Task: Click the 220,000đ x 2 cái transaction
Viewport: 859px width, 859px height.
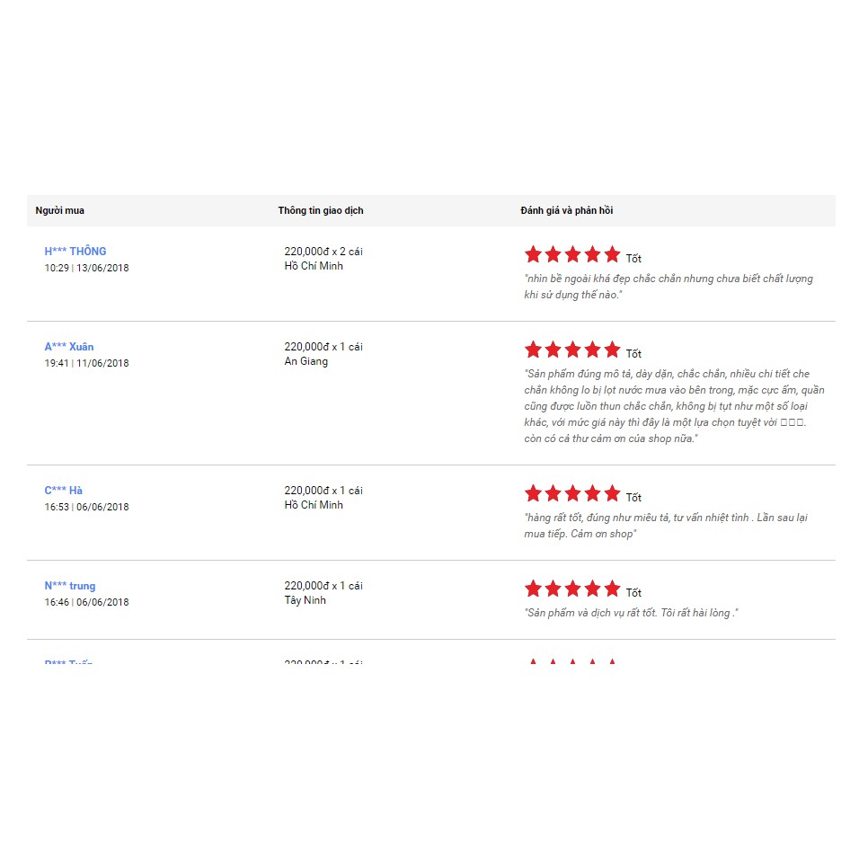Action: click(323, 252)
